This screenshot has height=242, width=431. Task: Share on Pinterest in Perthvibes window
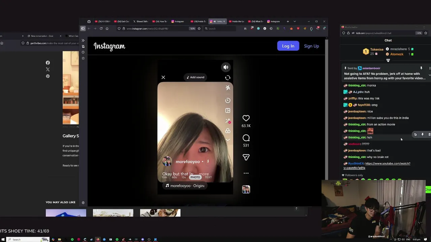[x=48, y=76]
